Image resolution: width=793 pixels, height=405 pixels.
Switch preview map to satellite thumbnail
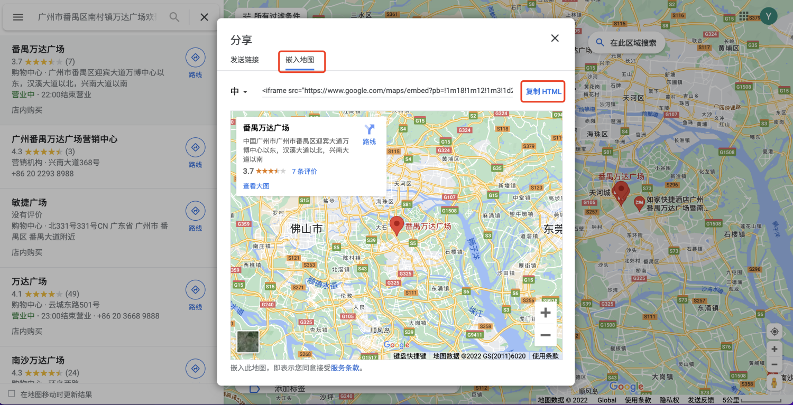tap(248, 342)
